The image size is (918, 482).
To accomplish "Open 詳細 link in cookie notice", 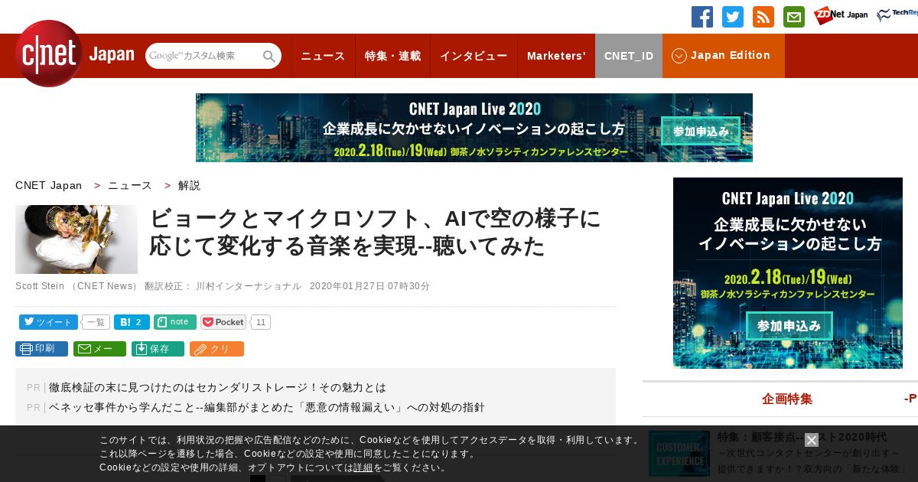I will tap(363, 467).
